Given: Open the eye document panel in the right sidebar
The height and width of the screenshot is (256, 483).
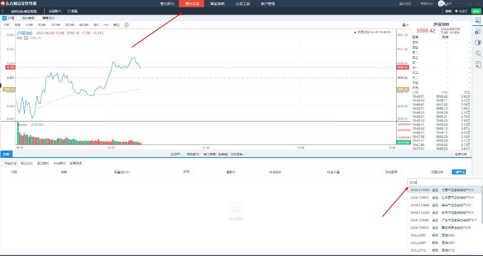Looking at the screenshot, I should [x=478, y=21].
